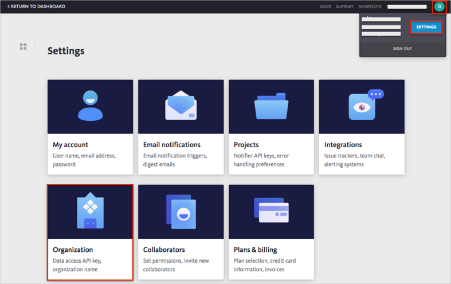Image resolution: width=451 pixels, height=284 pixels.
Task: Click the Email notifications envelope icon
Action: (181, 106)
